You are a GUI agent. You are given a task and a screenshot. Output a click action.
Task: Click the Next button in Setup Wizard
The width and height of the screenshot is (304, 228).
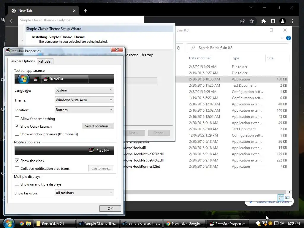click(x=134, y=133)
